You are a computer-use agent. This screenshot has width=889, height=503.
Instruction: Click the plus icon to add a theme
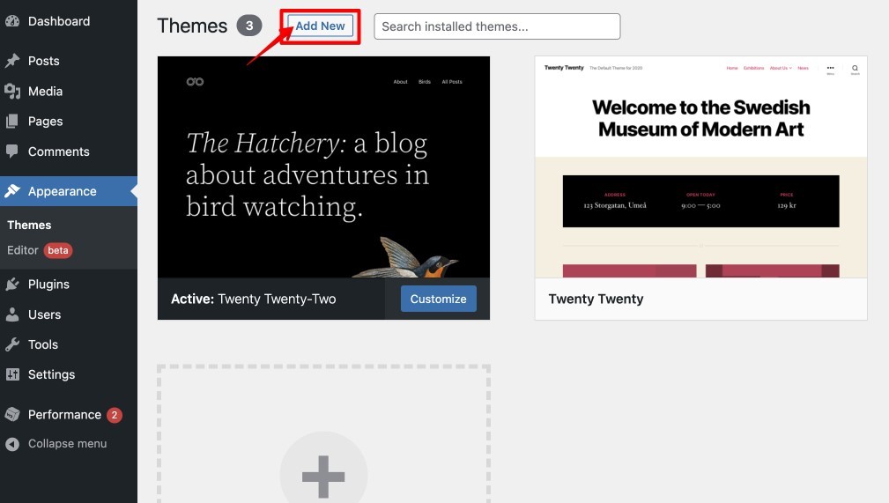323,477
